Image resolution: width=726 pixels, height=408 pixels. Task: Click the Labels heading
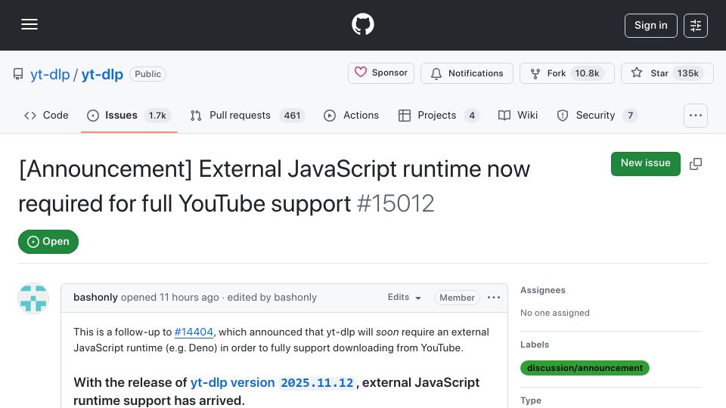[x=535, y=345]
